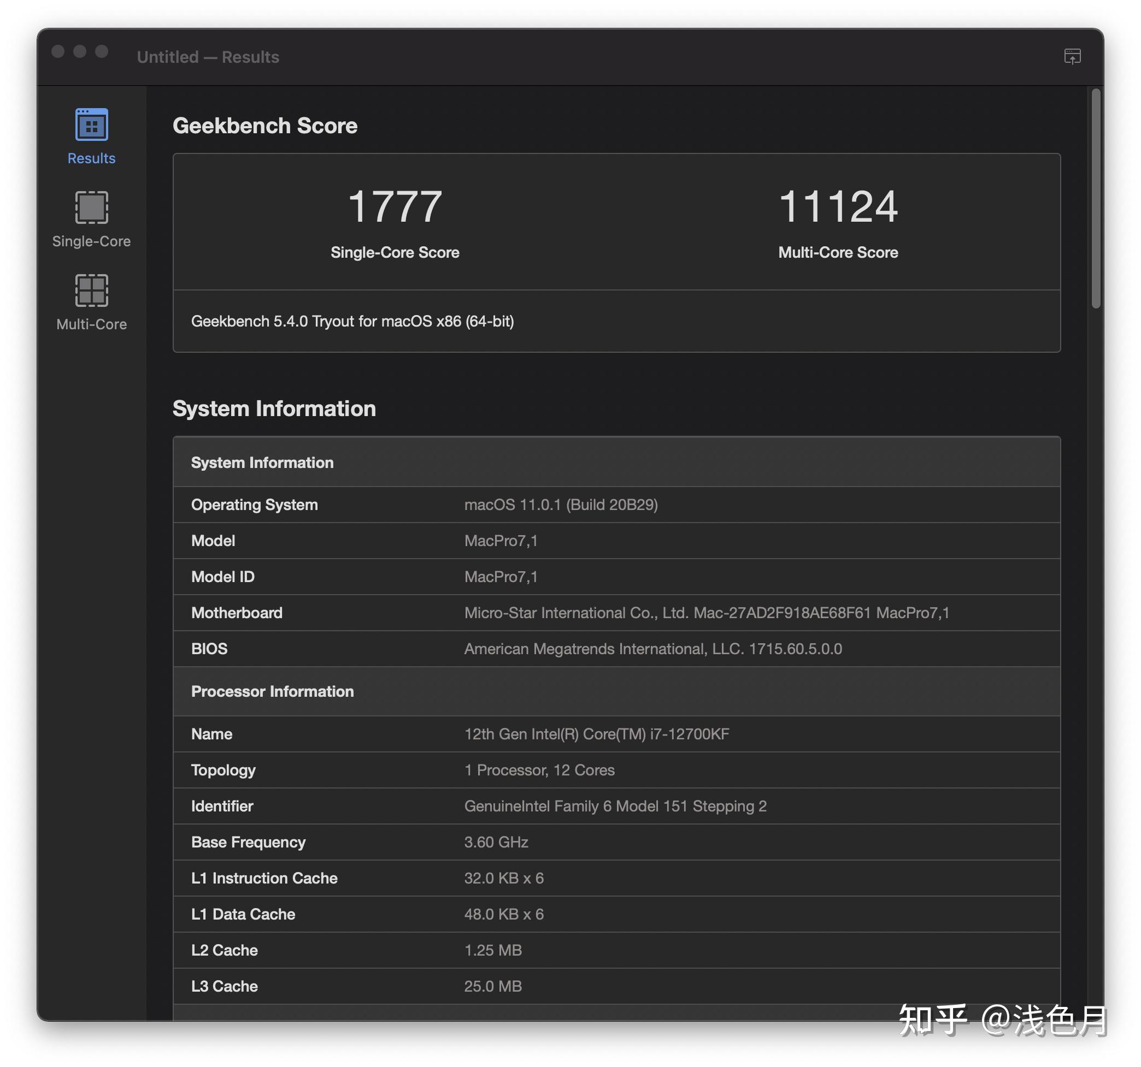Click the American Megatrends BIOS value
The image size is (1141, 1067).
[x=652, y=649]
